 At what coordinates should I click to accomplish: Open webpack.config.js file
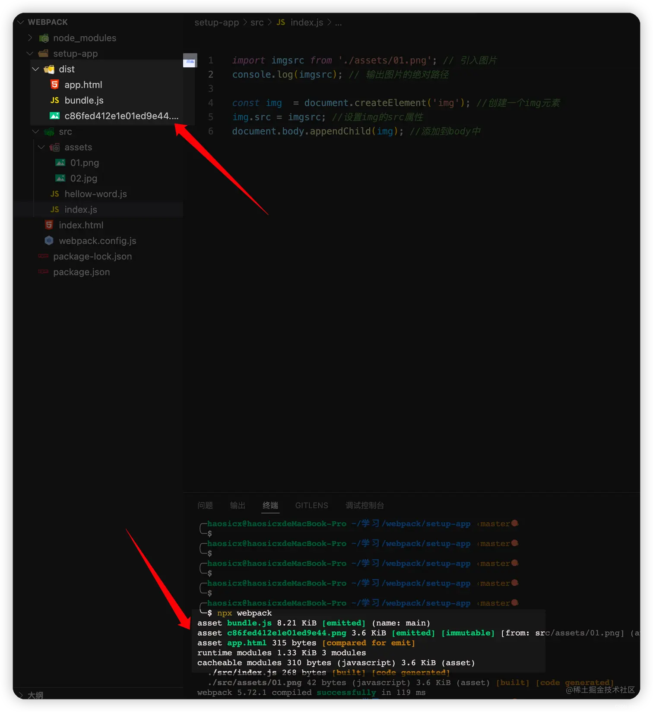[x=98, y=240]
